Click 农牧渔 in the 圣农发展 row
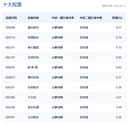 click(x=84, y=107)
